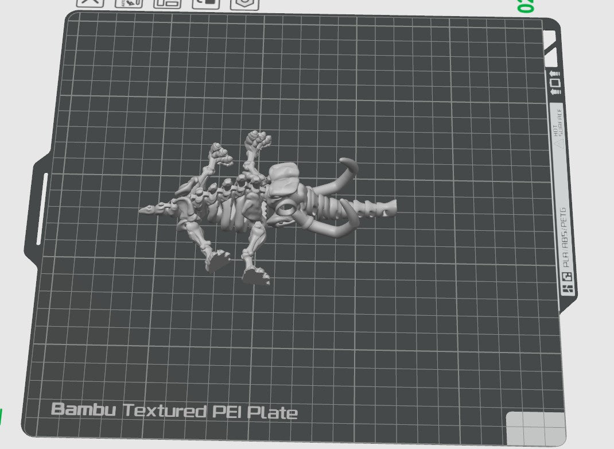
Task: Run auto orient on this plate
Action: (x=129, y=2)
